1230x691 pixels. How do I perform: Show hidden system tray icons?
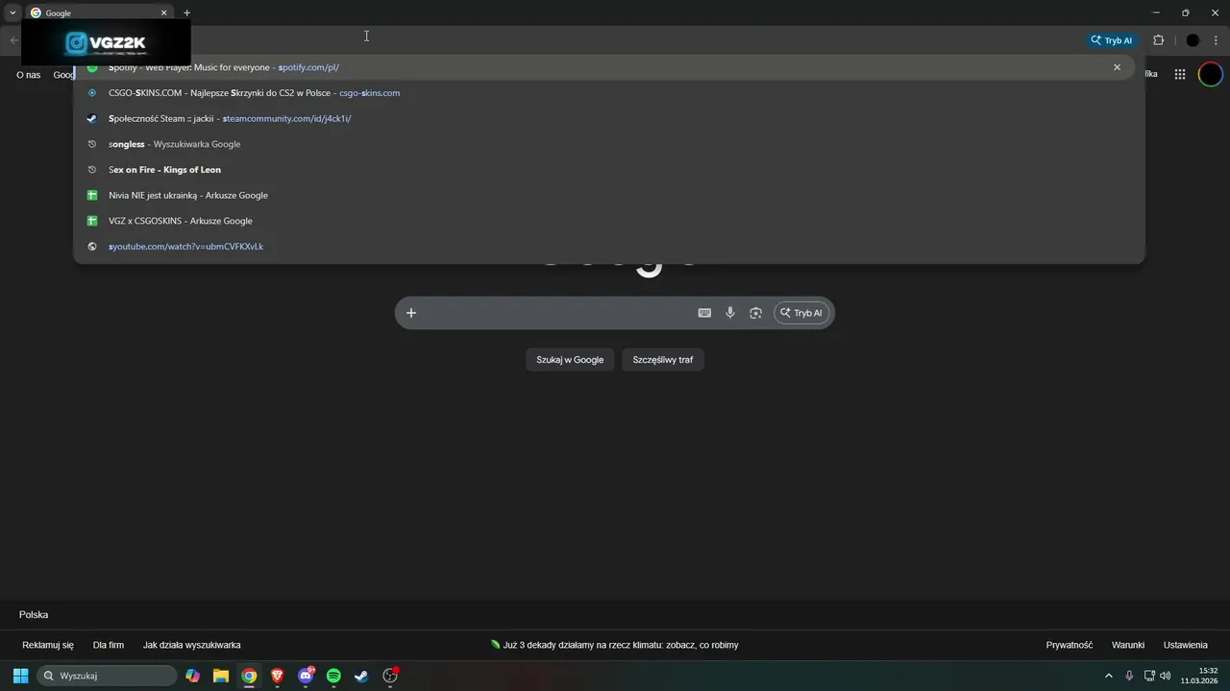pyautogui.click(x=1108, y=676)
